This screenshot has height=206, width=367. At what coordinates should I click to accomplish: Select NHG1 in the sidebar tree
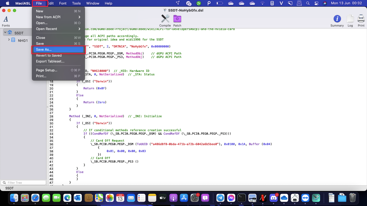click(23, 41)
